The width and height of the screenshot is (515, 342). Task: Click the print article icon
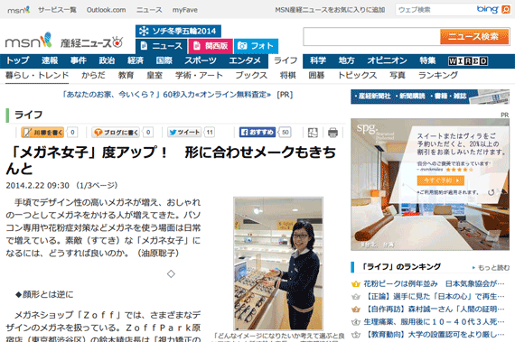click(x=332, y=133)
